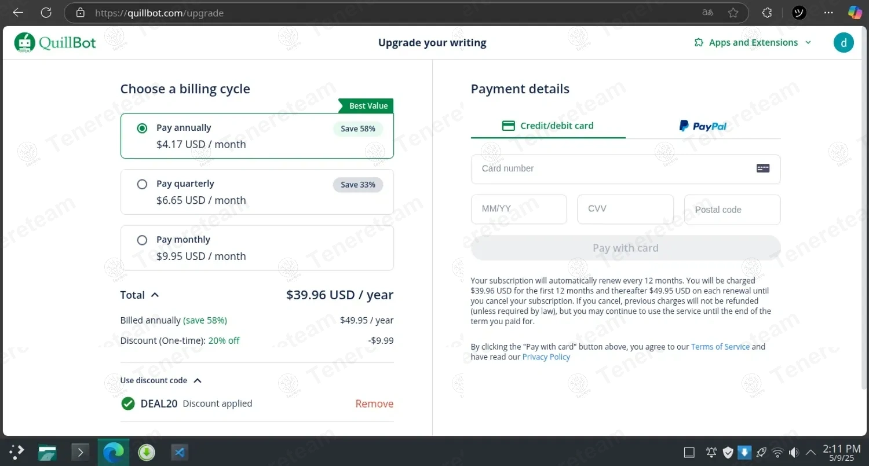This screenshot has height=466, width=869.
Task: Open the Terms of Service link
Action: 720,347
